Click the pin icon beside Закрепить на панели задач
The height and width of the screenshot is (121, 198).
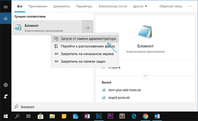pyautogui.click(x=56, y=61)
